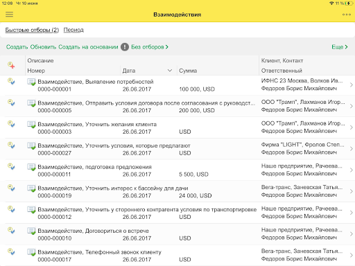Viewport: 355px width, 266px height.
Task: Click the Обновить button
Action: click(x=43, y=47)
